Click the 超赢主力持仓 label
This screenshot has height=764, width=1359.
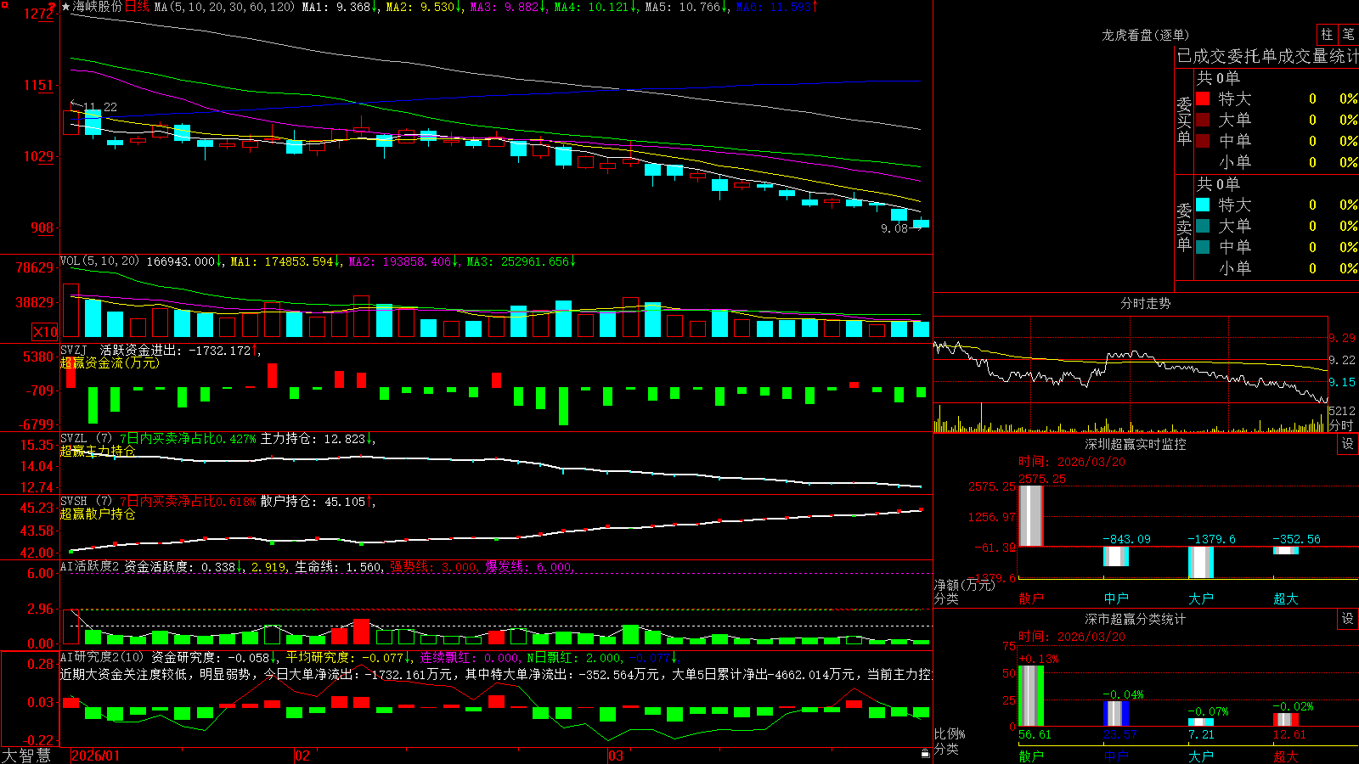pyautogui.click(x=98, y=451)
